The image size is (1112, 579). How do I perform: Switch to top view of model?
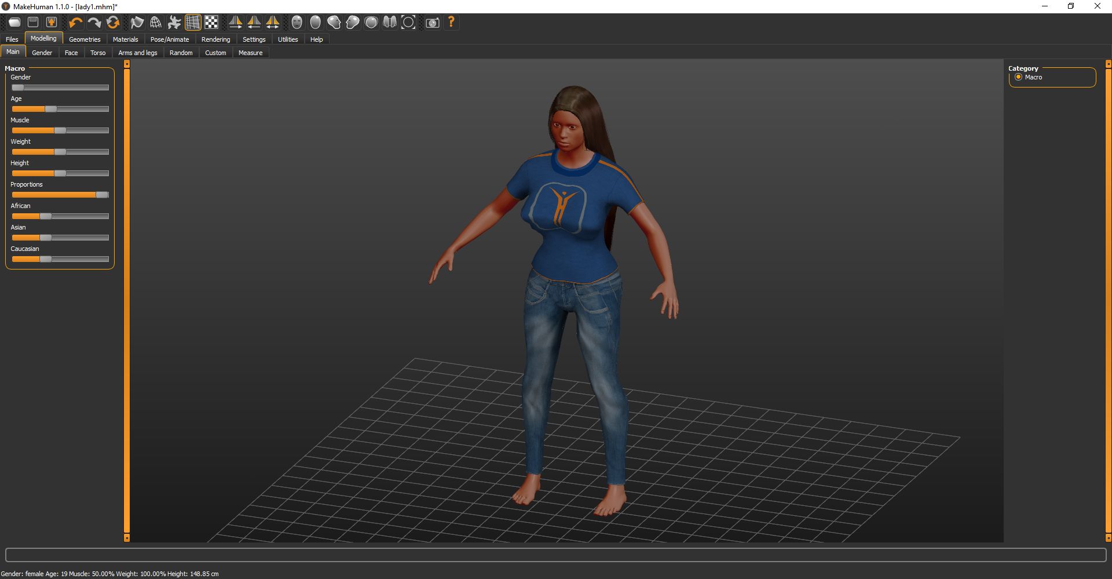click(x=371, y=23)
